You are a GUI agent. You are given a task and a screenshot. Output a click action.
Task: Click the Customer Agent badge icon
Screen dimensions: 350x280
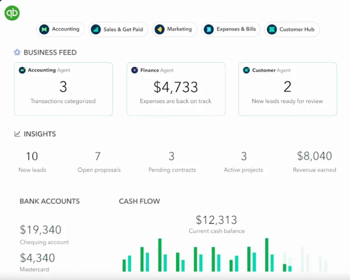point(246,70)
